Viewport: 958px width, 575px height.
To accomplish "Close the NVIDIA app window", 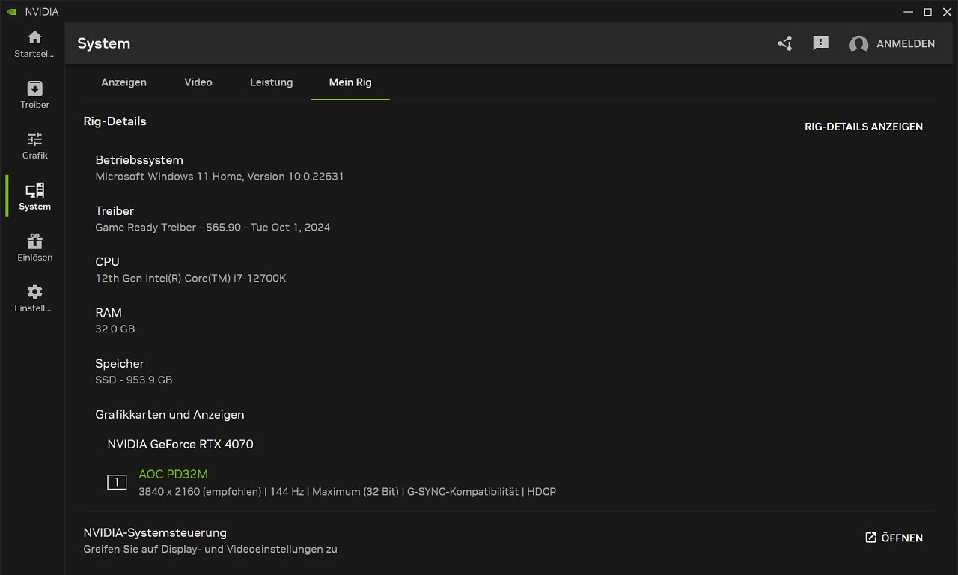I will click(947, 12).
